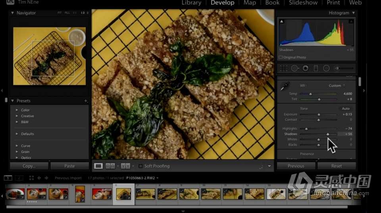Pick the White Balance Selector eyedropper
Screen dimensions: 381x213
[x=285, y=86]
